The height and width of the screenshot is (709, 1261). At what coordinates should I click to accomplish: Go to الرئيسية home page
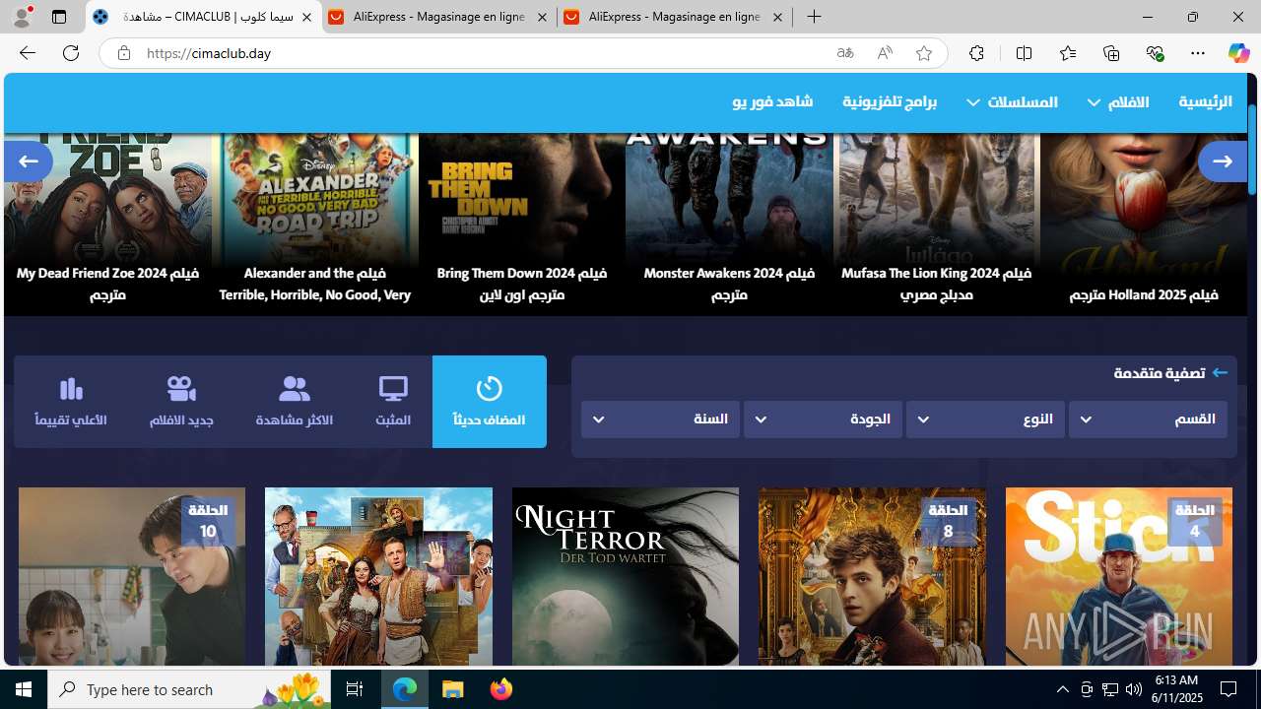coord(1205,102)
